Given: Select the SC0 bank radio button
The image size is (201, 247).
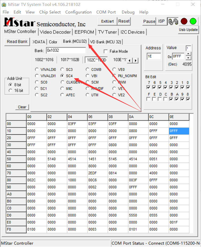Looking at the screenshot, I should (x=37, y=82).
